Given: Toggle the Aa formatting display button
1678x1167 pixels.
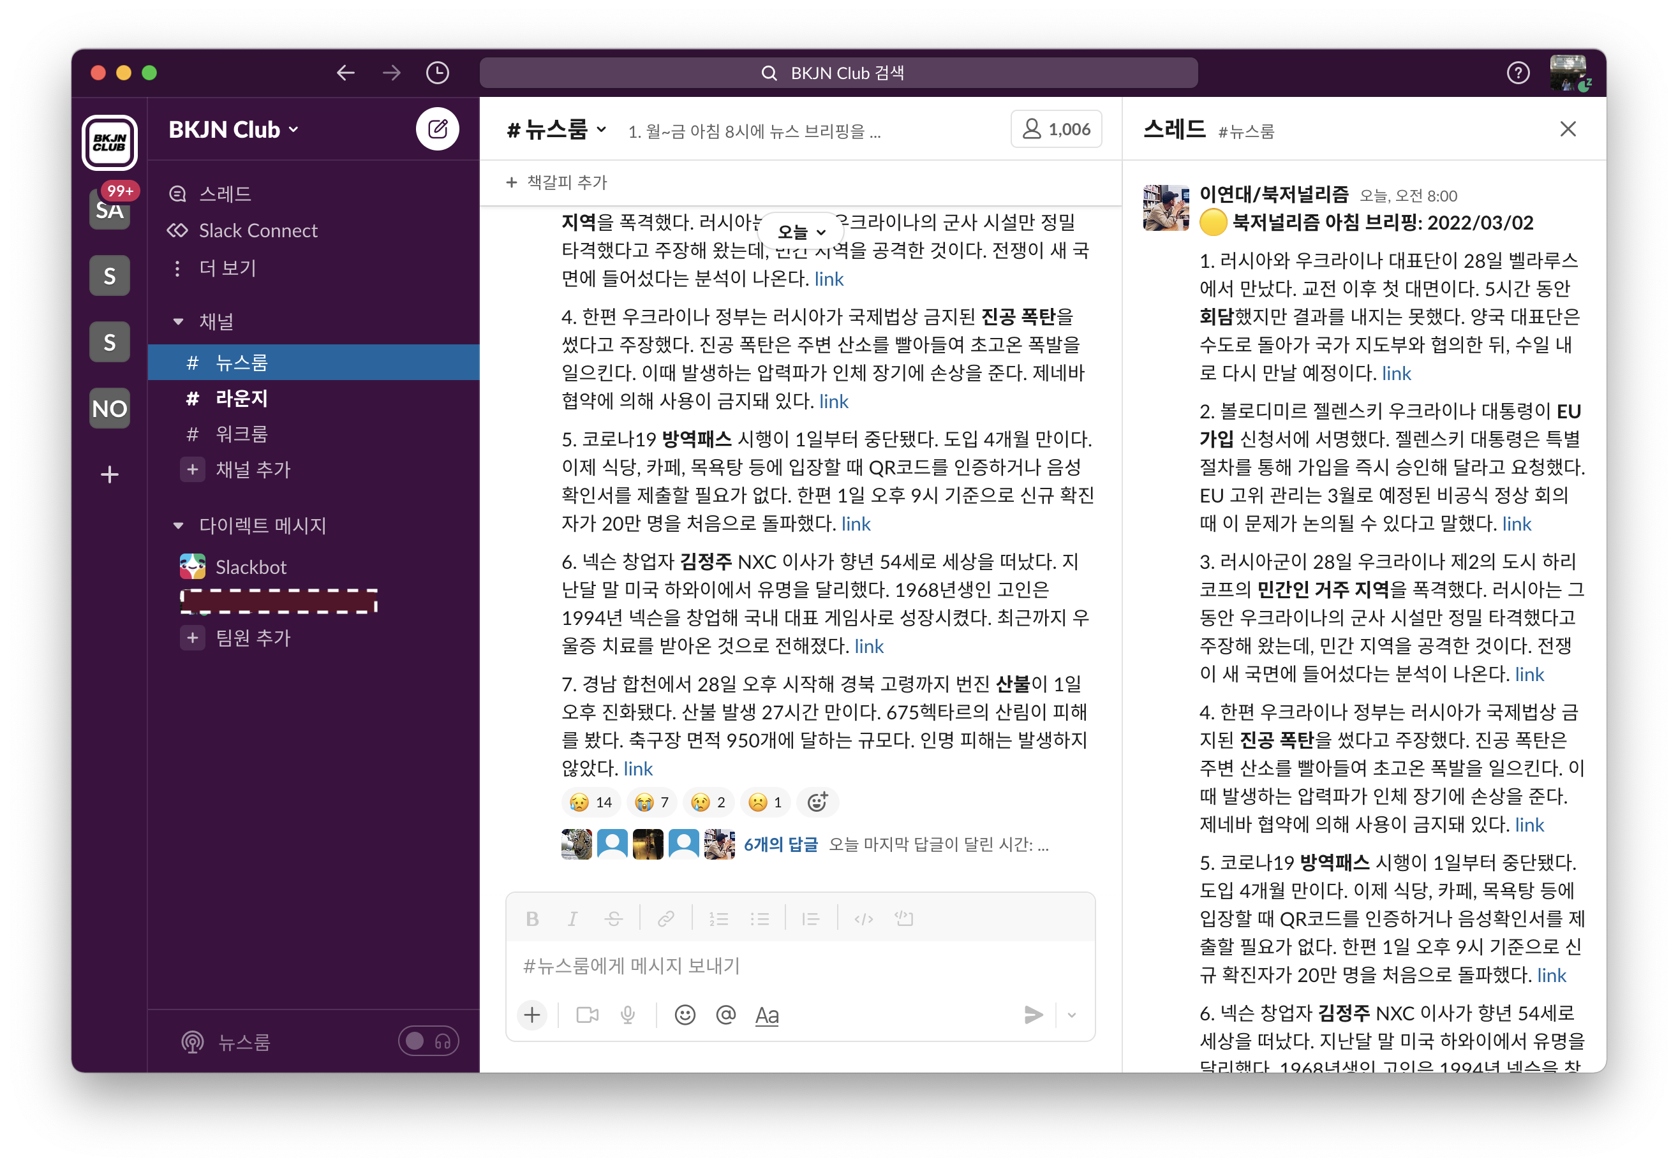Looking at the screenshot, I should (x=766, y=1015).
